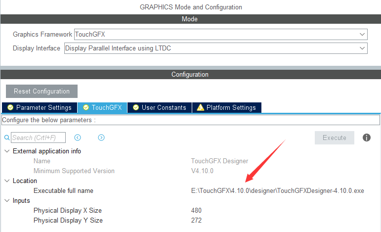The height and width of the screenshot is (232, 381).
Task: Focus the Search (Crtl+F) field
Action: [38, 138]
